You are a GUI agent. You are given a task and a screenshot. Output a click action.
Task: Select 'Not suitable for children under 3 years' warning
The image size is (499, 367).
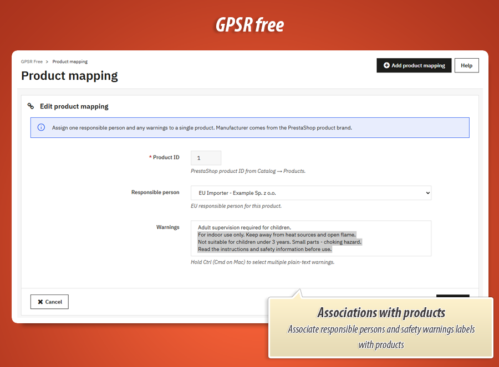pos(280,242)
